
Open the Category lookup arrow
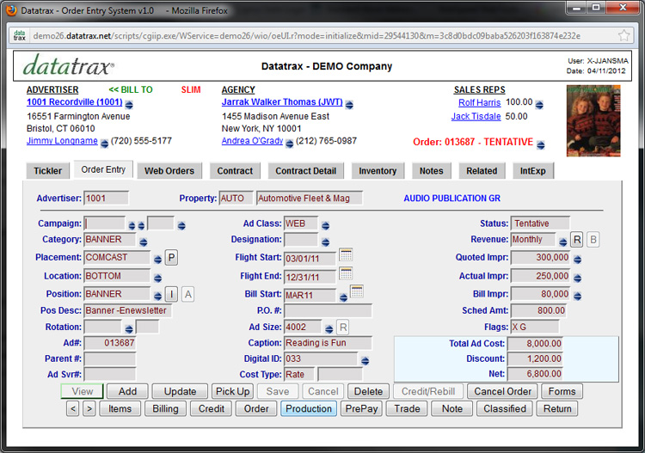coord(143,242)
